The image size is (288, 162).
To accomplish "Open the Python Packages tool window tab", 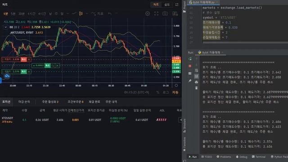I will (x=279, y=157).
